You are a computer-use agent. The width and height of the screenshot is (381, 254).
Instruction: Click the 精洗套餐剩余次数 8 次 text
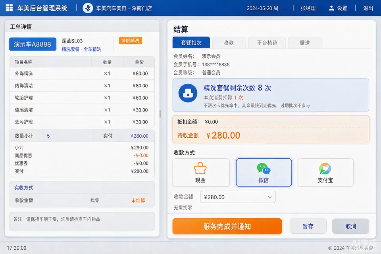(x=237, y=88)
